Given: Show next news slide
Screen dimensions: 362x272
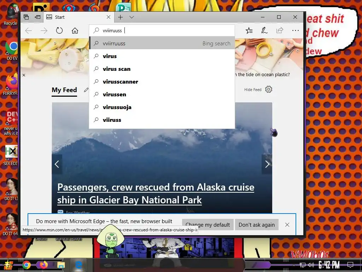Looking at the screenshot, I should [267, 164].
